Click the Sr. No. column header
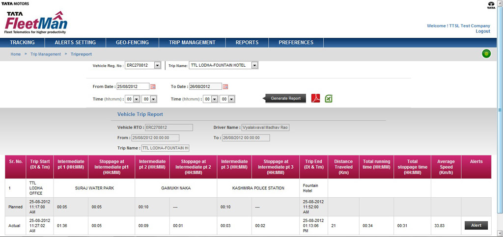This screenshot has width=503, height=237. [x=15, y=167]
